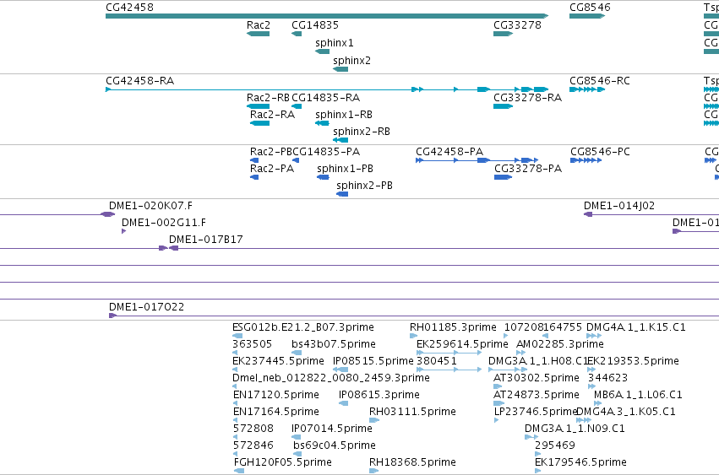Screen dimensions: 719x475
Task: Click the CG42458-RA transcript label
Action: click(140, 81)
